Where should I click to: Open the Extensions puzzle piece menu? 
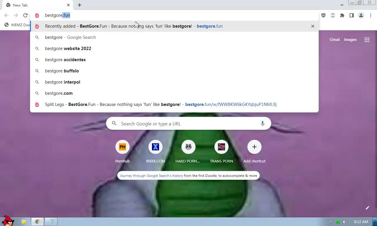(342, 15)
